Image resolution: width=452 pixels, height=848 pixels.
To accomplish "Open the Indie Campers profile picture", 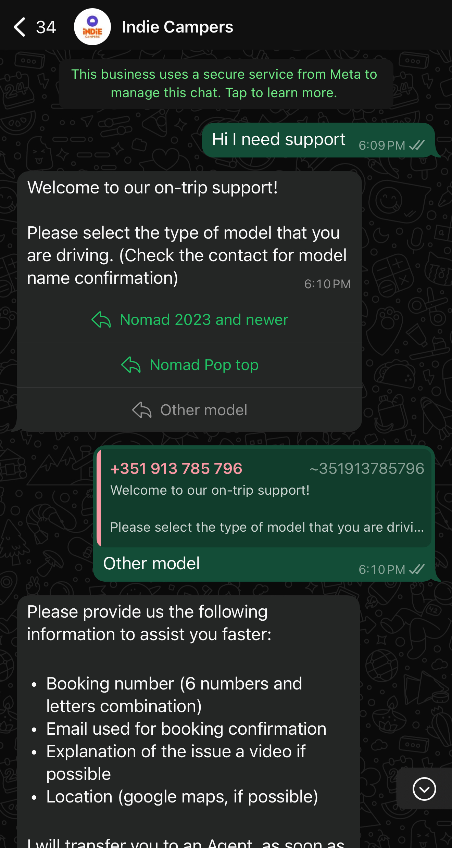I will [x=92, y=27].
